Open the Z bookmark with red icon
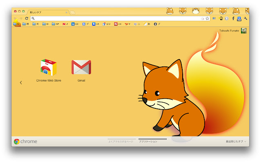 point(65,24)
